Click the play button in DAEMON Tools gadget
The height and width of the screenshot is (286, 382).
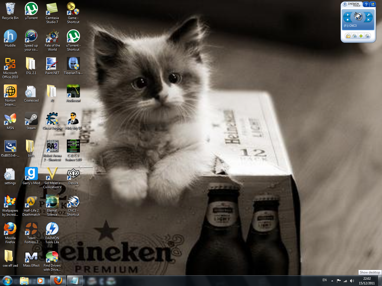348,15
